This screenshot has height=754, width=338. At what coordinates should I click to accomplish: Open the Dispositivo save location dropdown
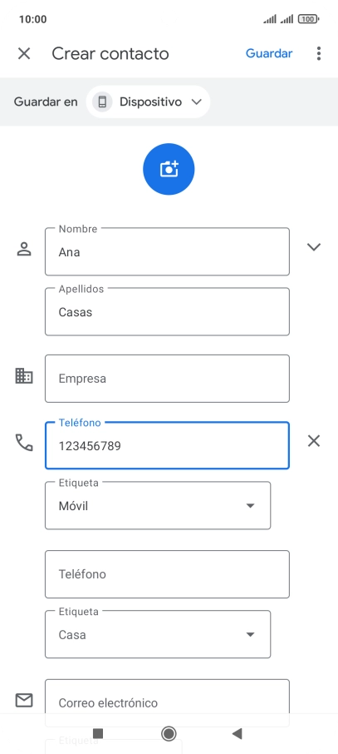tap(149, 102)
